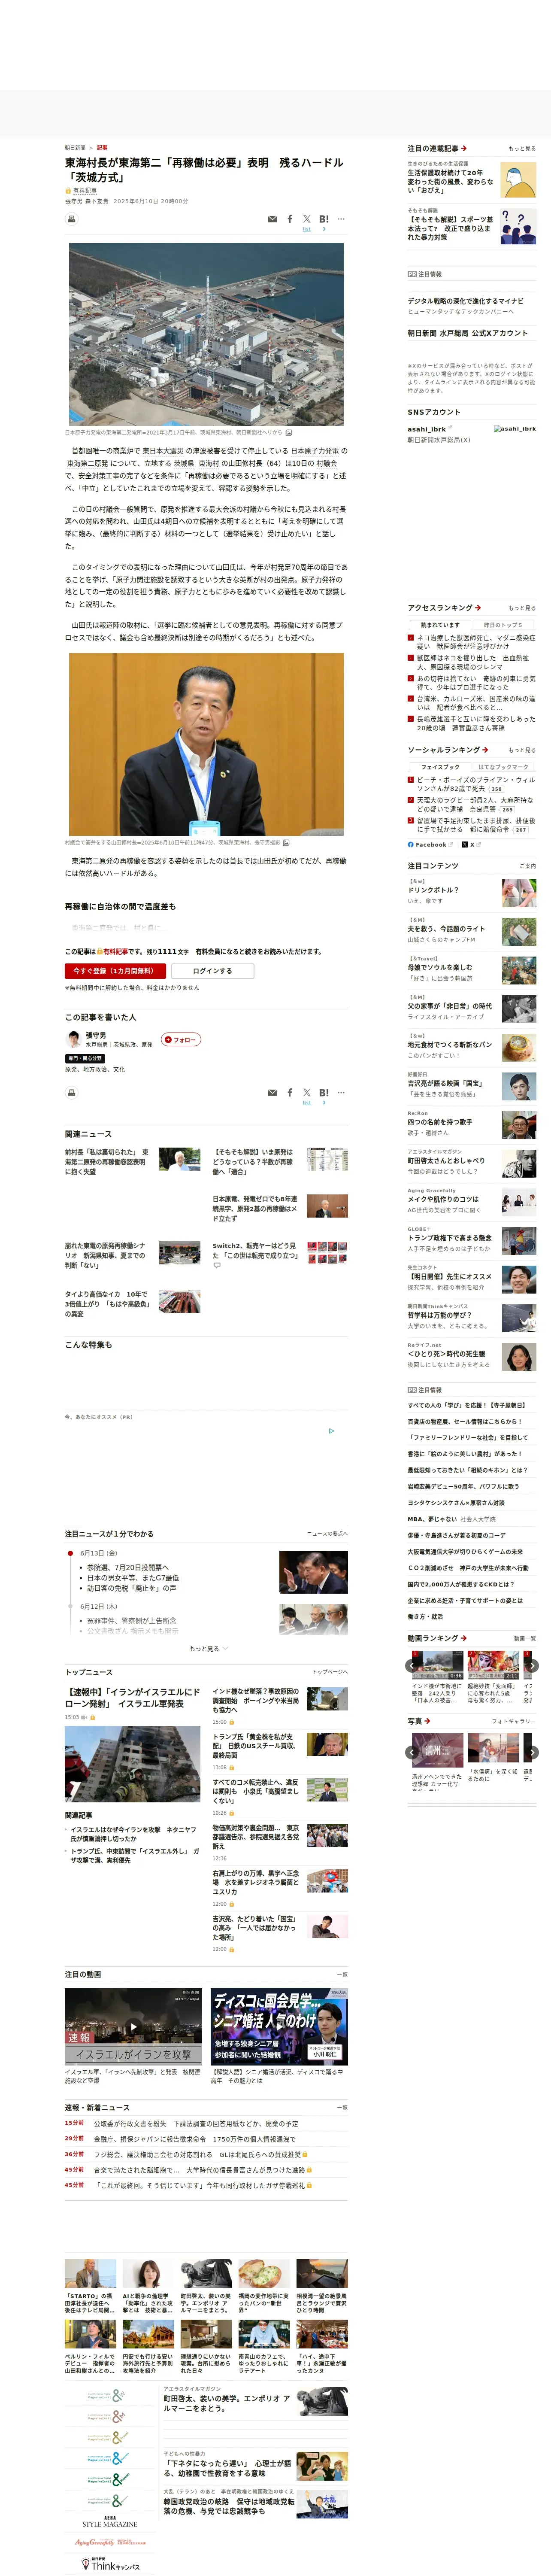Image resolution: width=551 pixels, height=2576 pixels.
Task: Click Hatena B! bookmark icon at top
Action: [324, 219]
